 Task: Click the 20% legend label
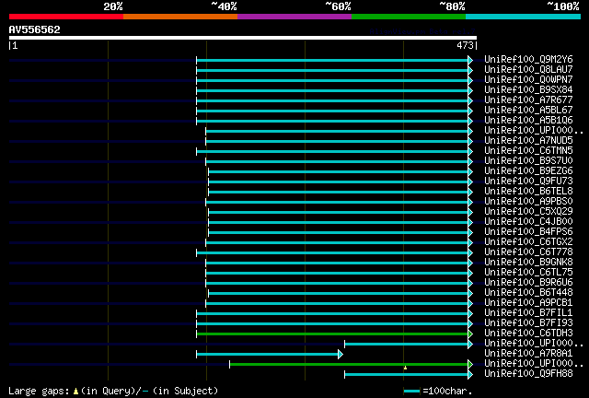coord(113,6)
